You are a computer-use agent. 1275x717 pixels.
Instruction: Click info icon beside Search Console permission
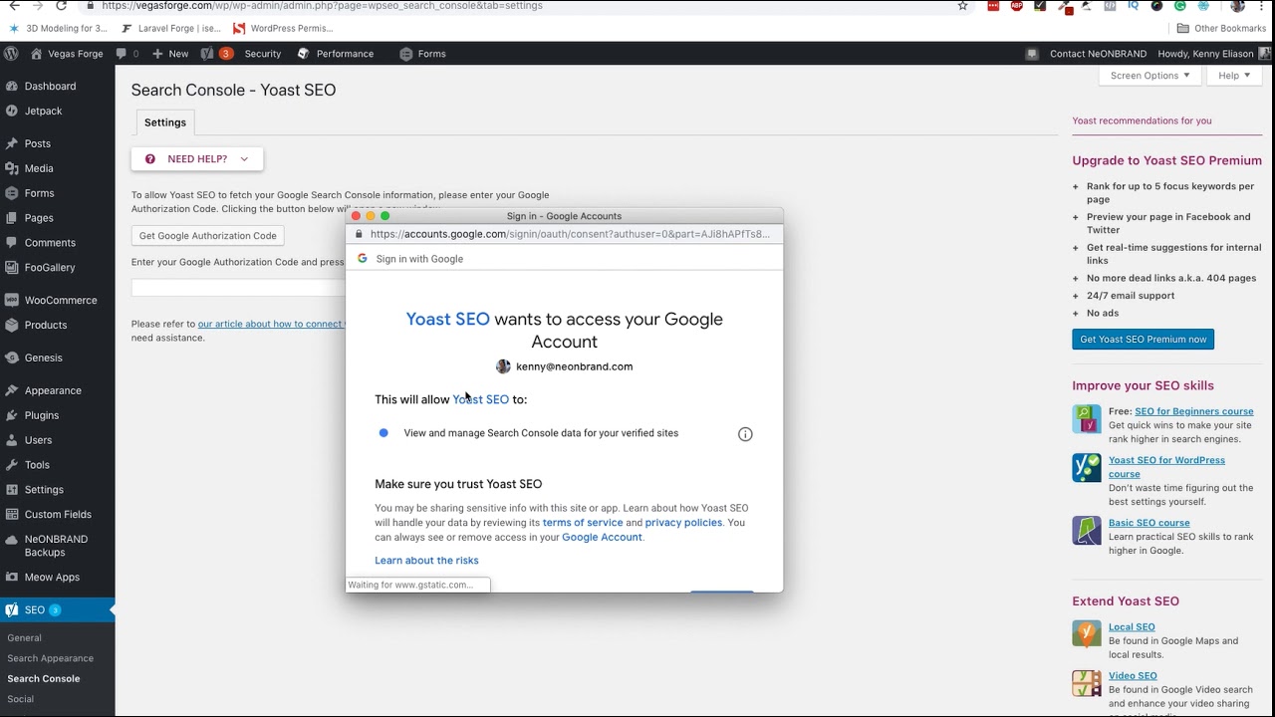745,434
